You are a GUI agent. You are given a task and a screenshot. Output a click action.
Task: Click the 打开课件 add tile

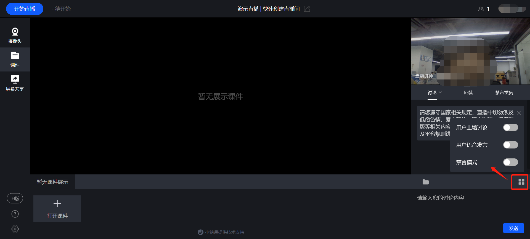[x=57, y=209]
